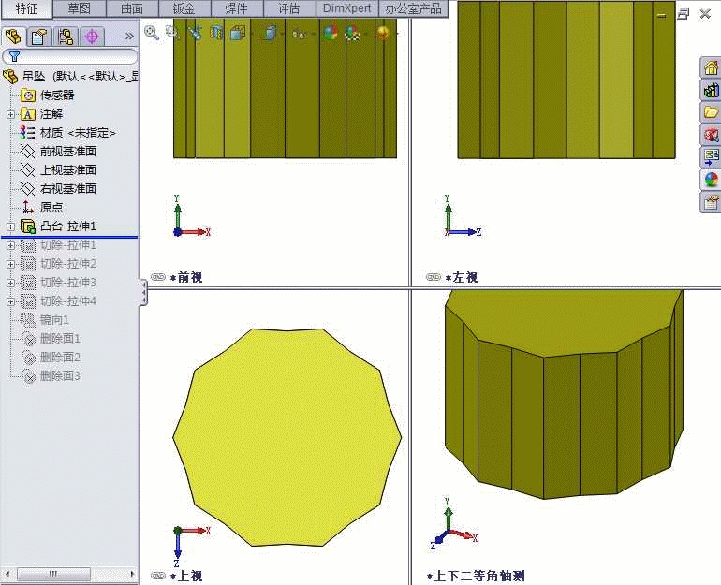
Task: Show more manager tabs with the chevron
Action: click(129, 36)
